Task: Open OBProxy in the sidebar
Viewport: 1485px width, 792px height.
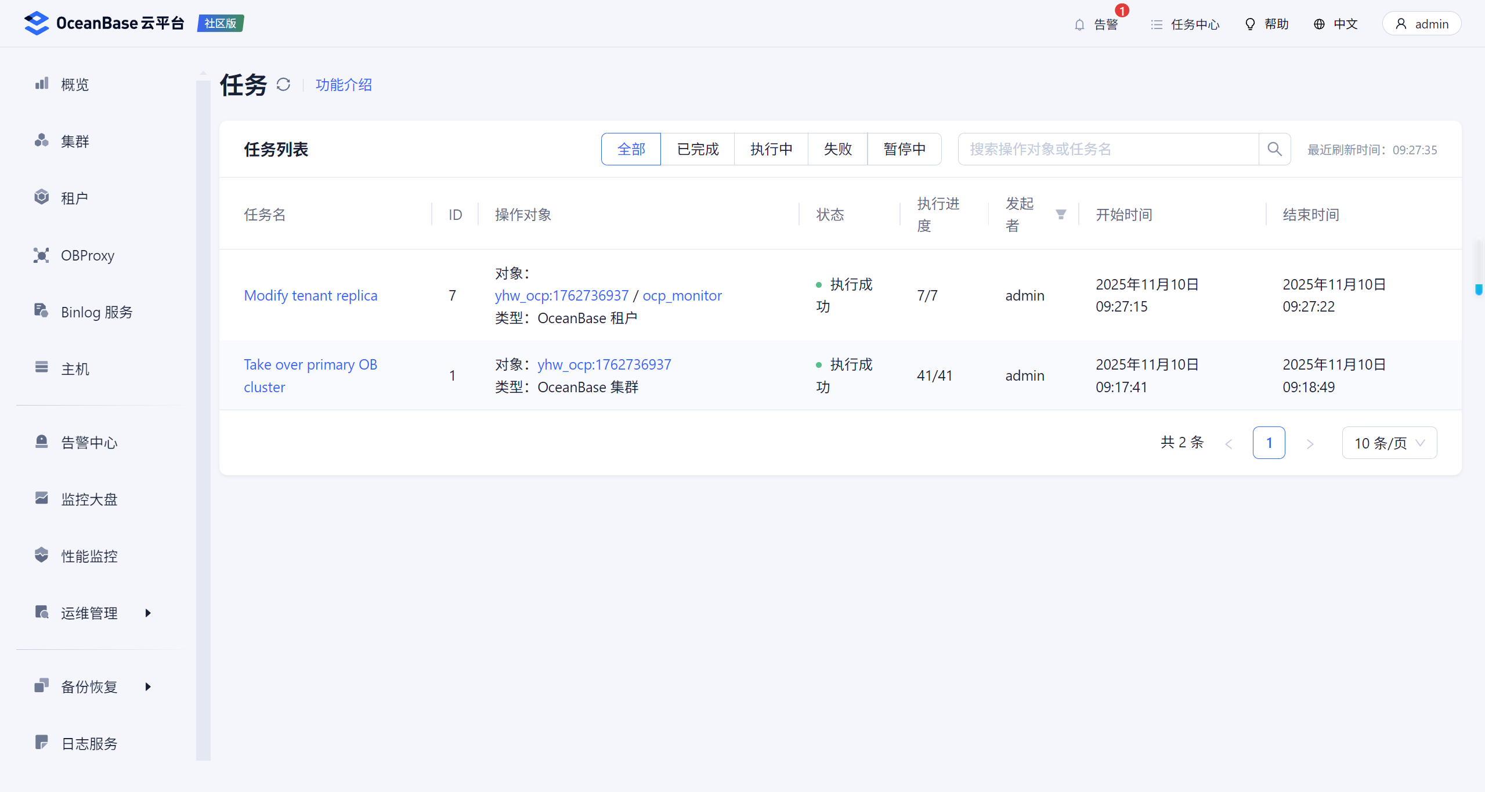Action: click(x=87, y=255)
